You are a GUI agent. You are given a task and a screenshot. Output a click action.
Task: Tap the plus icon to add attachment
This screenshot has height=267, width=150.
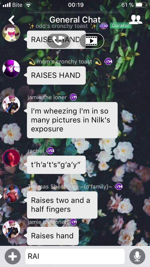(12, 256)
